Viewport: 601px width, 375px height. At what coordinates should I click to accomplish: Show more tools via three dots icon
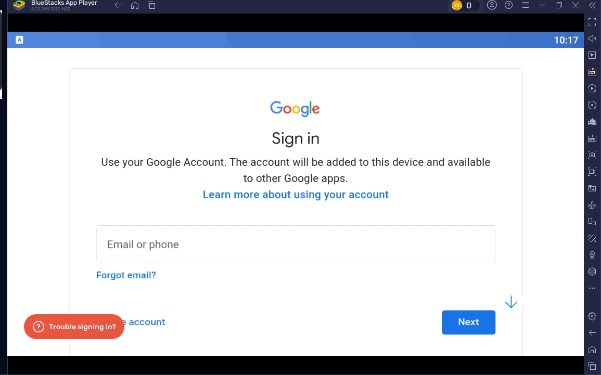coord(592,288)
